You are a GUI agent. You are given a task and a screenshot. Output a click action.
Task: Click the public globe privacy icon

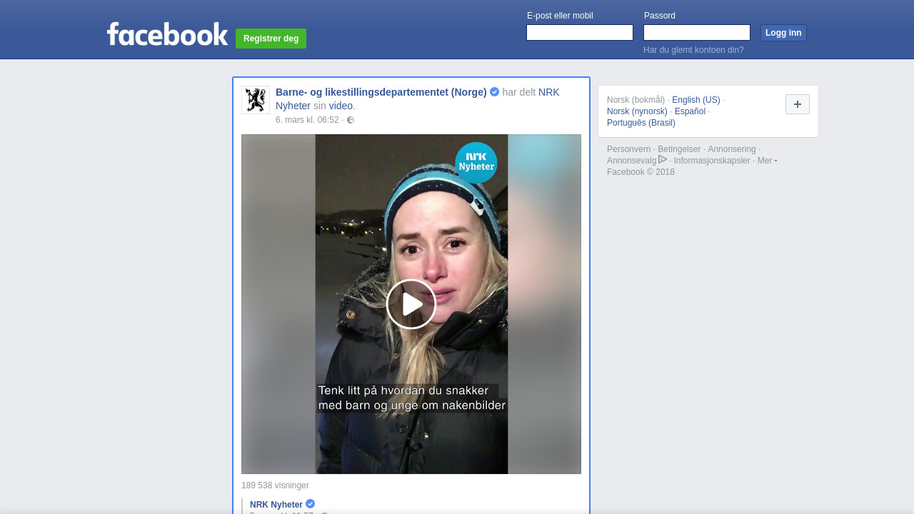point(351,120)
